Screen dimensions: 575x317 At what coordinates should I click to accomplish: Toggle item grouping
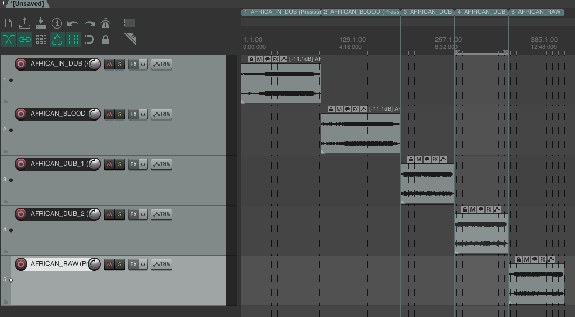tap(25, 39)
